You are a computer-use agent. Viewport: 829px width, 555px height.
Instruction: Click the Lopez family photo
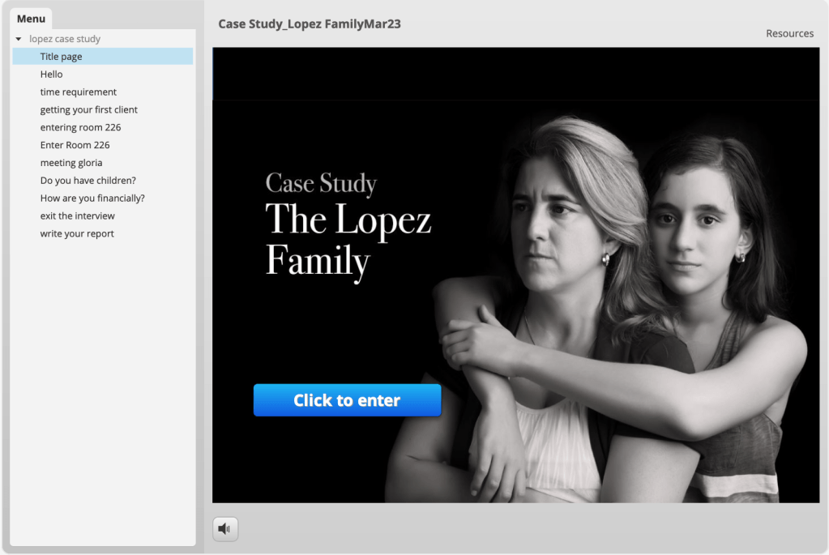(x=616, y=308)
